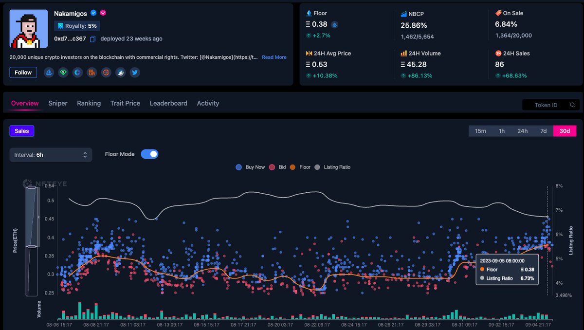Click the tooltip Listing Ratio value 6.73%

(x=527, y=278)
